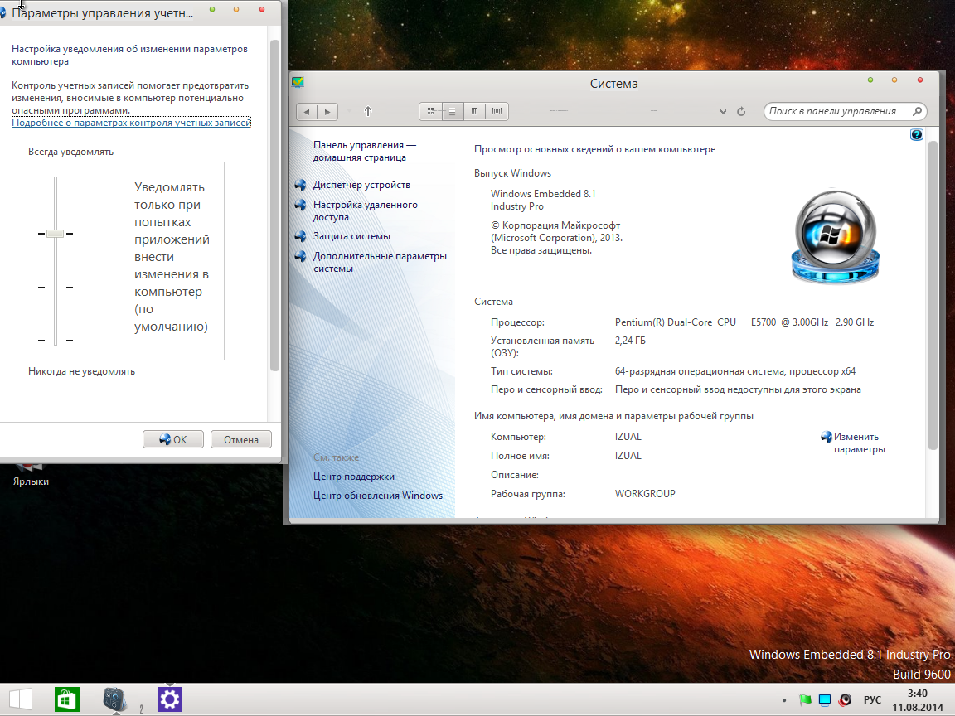
Task: Click into control panel search field
Action: [837, 111]
